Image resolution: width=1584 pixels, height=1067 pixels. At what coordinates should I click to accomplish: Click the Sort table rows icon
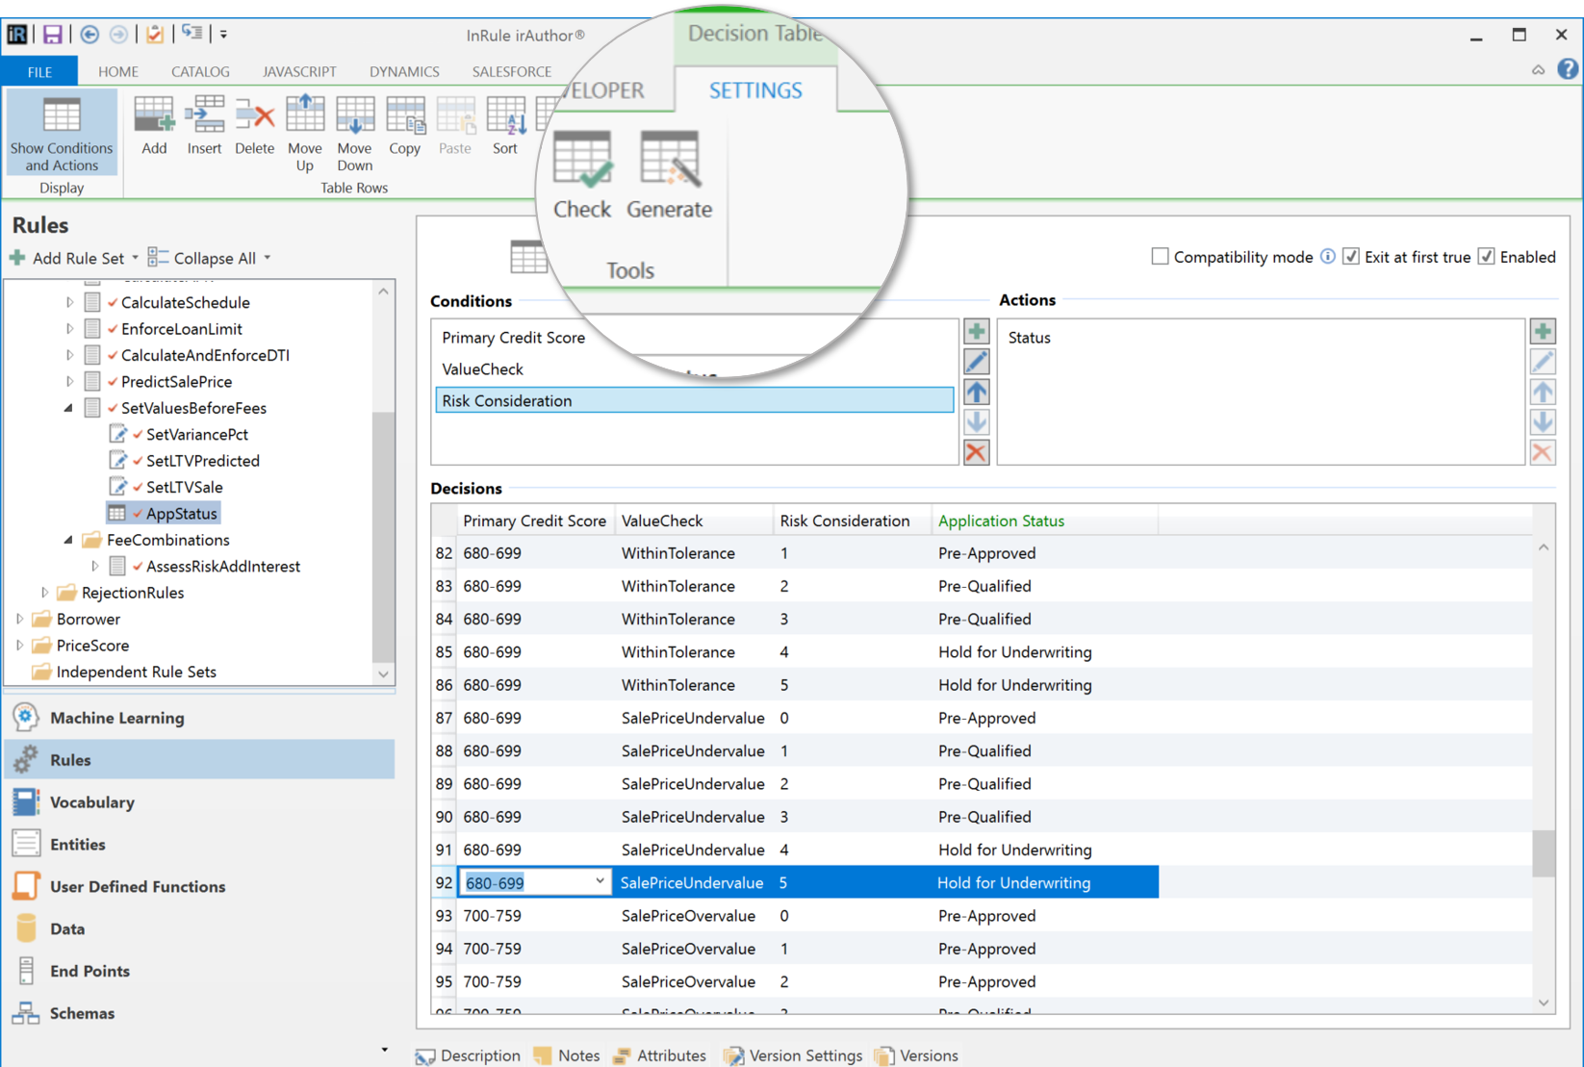[x=505, y=125]
